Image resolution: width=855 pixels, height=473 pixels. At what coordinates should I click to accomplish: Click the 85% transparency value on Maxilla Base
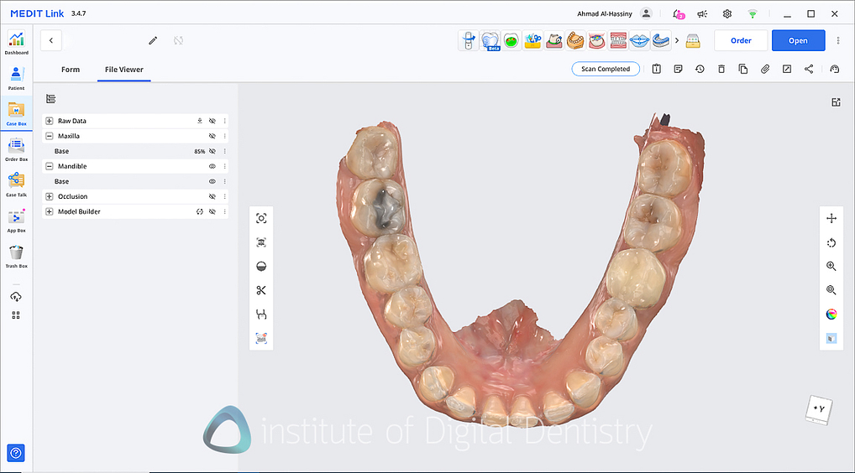point(200,151)
